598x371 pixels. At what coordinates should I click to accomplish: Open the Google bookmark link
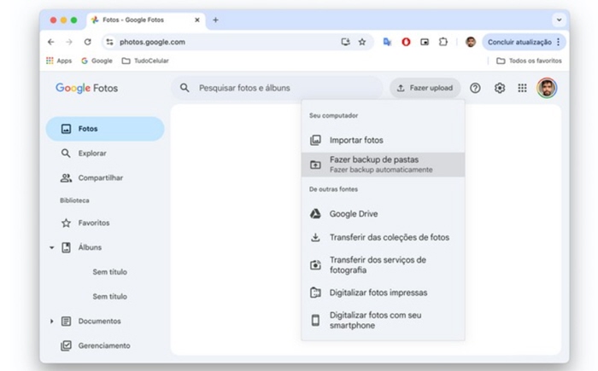pyautogui.click(x=97, y=61)
